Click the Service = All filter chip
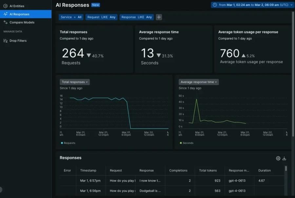The height and width of the screenshot is (198, 295). click(x=71, y=17)
